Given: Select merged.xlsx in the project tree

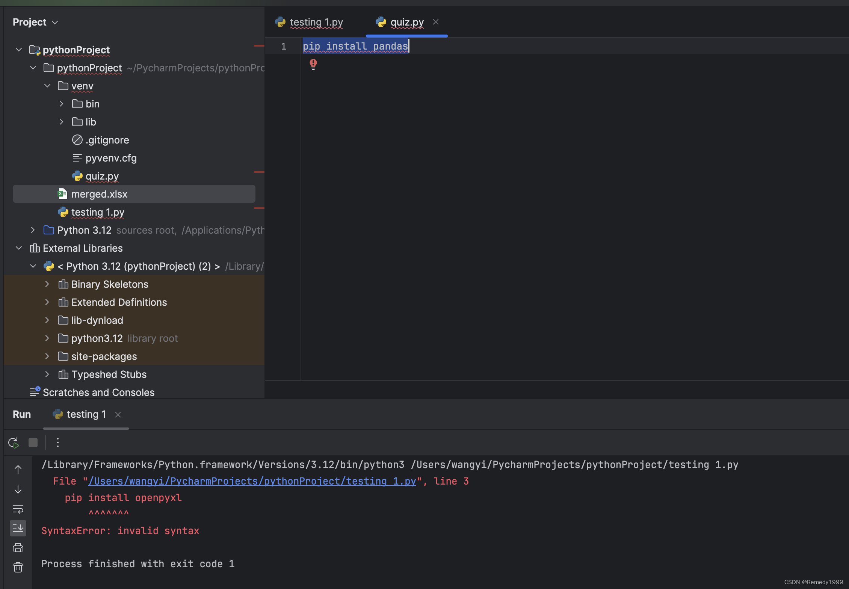Looking at the screenshot, I should 99,194.
